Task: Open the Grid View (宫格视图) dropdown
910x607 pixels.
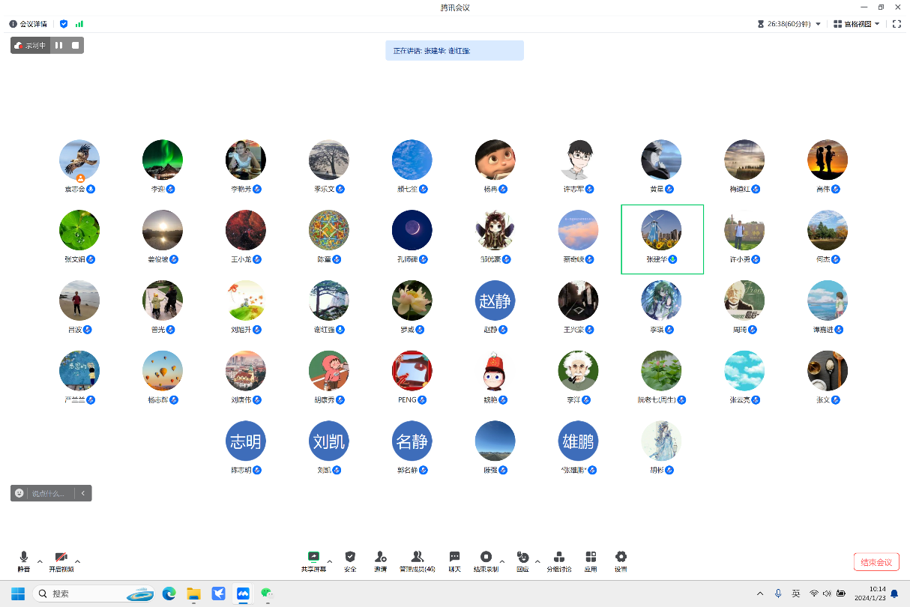Action: coord(857,24)
